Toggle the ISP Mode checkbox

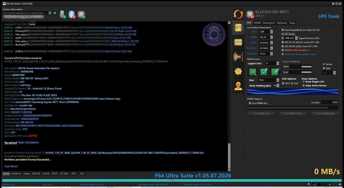[x=283, y=34]
